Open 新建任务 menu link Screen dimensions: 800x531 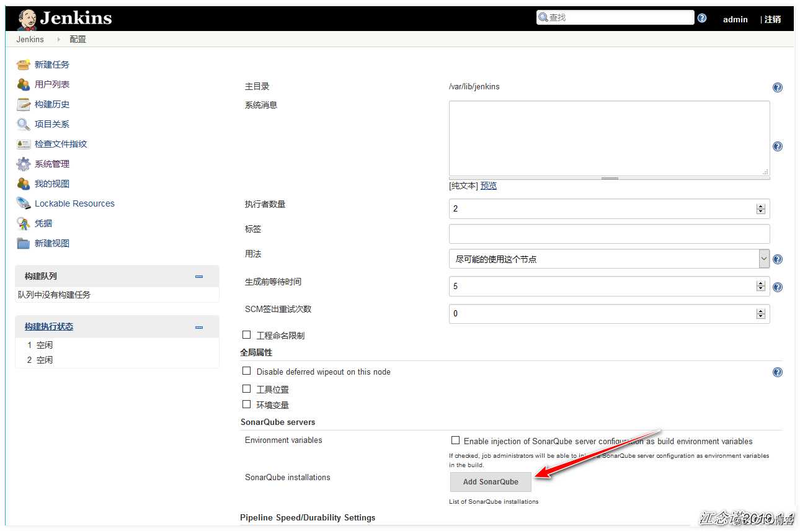click(x=52, y=65)
